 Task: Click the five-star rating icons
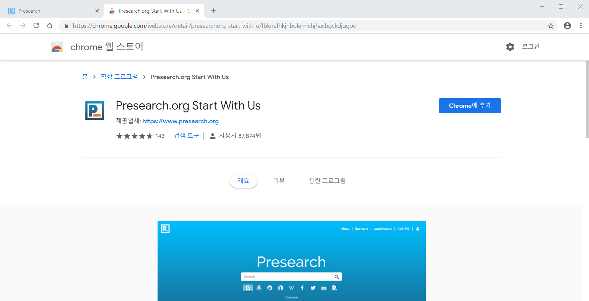click(x=134, y=136)
